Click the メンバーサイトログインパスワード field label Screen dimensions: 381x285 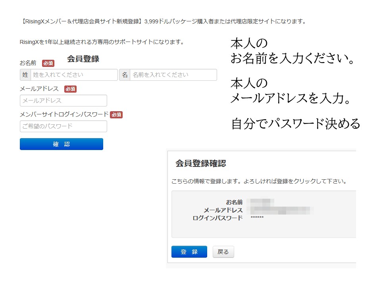point(64,114)
